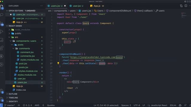Image resolution: width=191 pixels, height=107 pixels.
Task: Click AWS in the status bar
Action: click(x=37, y=105)
